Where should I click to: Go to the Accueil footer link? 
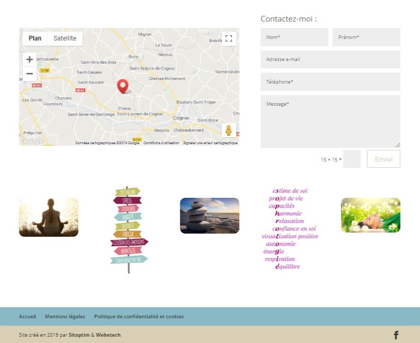tap(27, 317)
